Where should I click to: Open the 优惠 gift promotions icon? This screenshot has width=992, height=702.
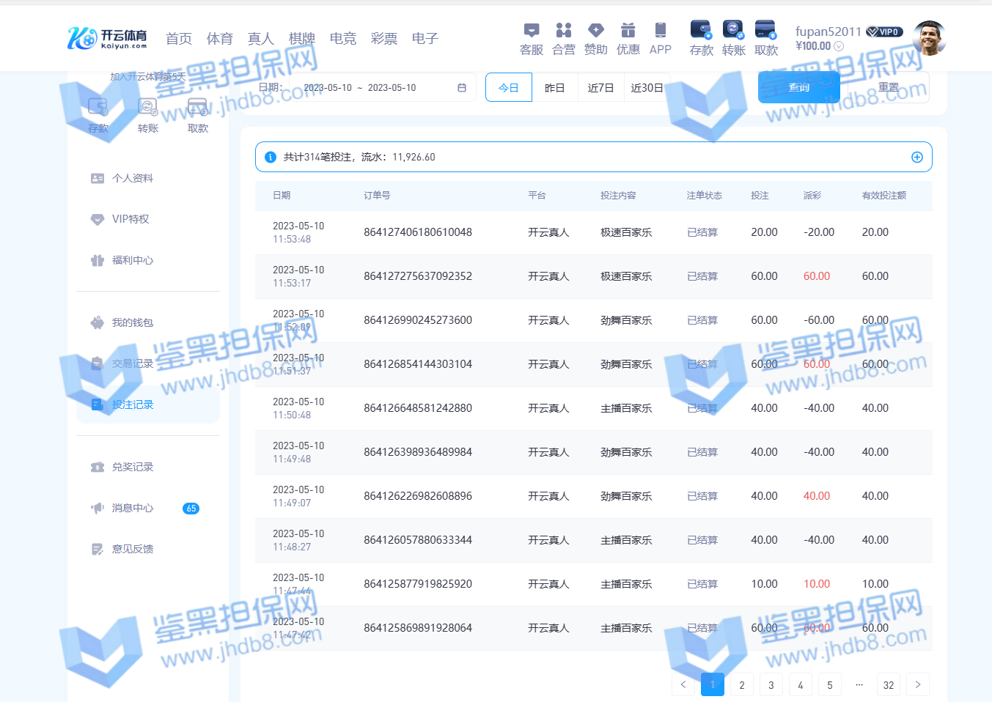(x=628, y=31)
